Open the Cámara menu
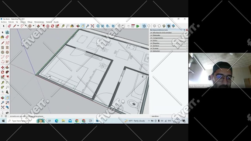Screen dimensions: 251x141 tap(23, 22)
